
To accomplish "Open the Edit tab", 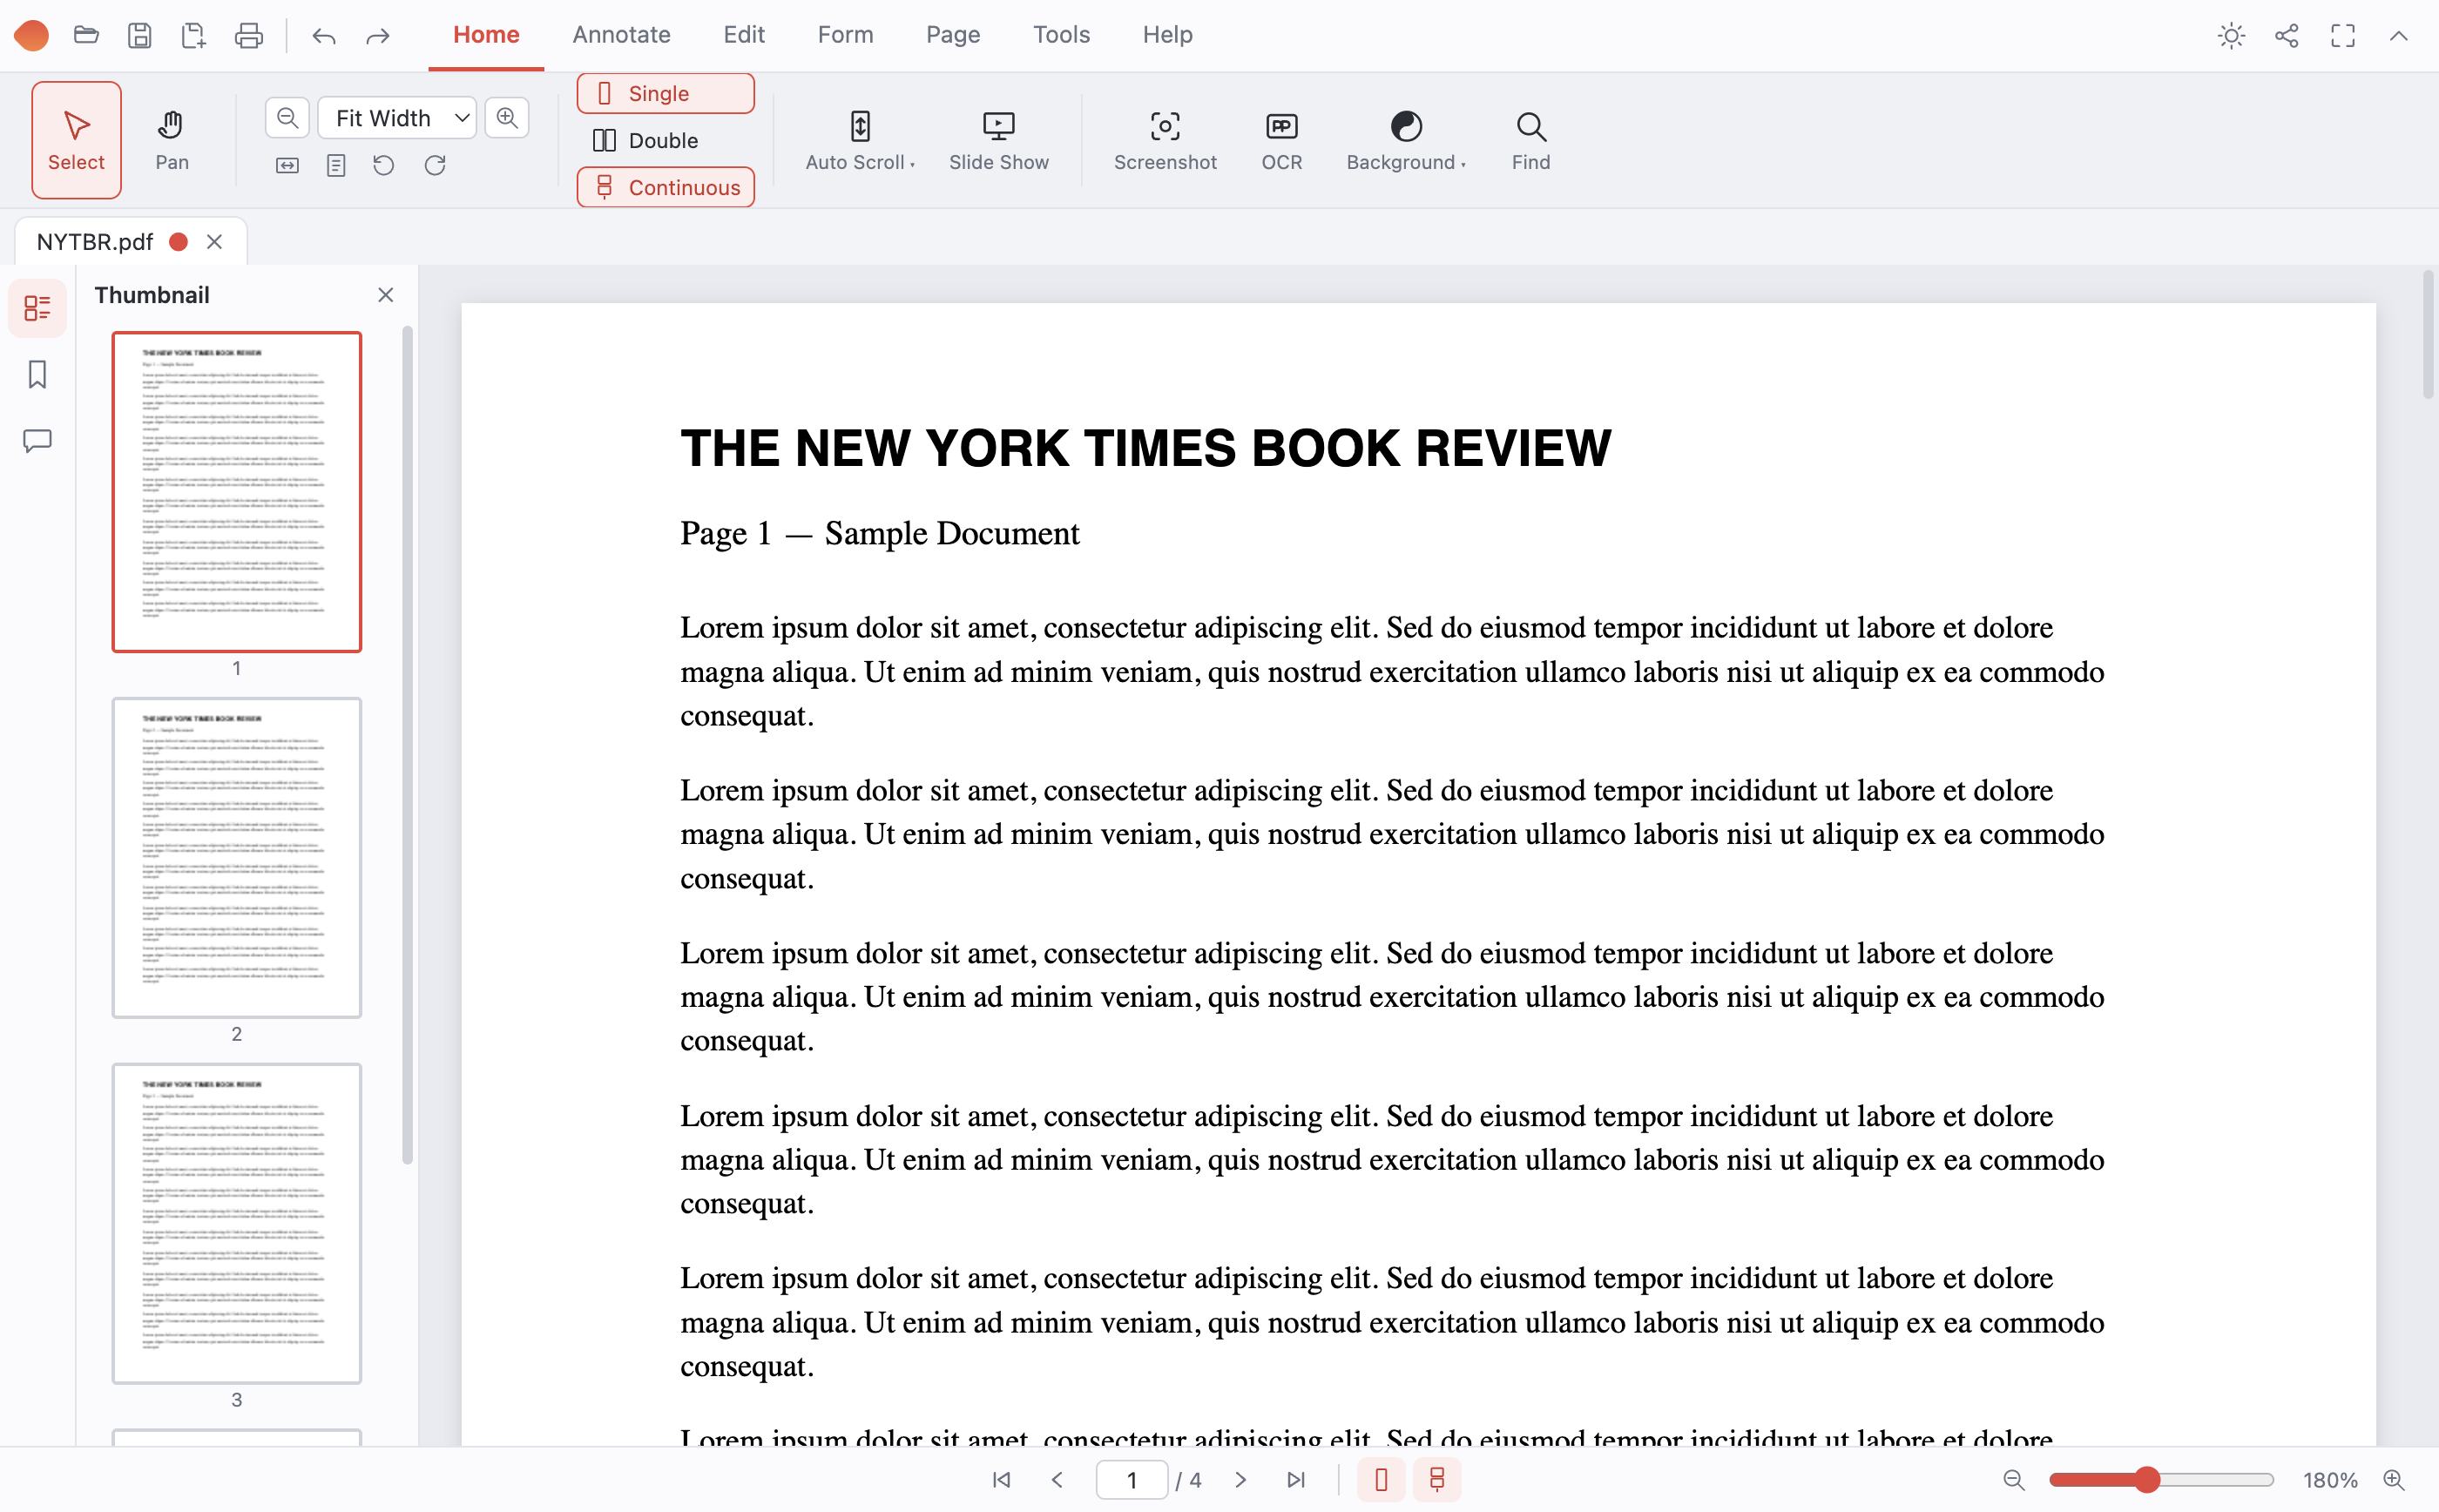I will click(744, 35).
